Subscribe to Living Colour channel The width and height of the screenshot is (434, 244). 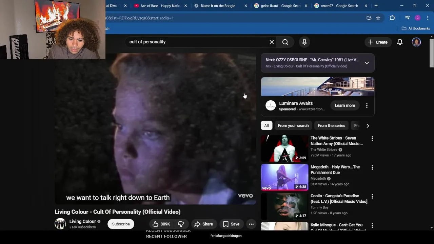tap(121, 224)
